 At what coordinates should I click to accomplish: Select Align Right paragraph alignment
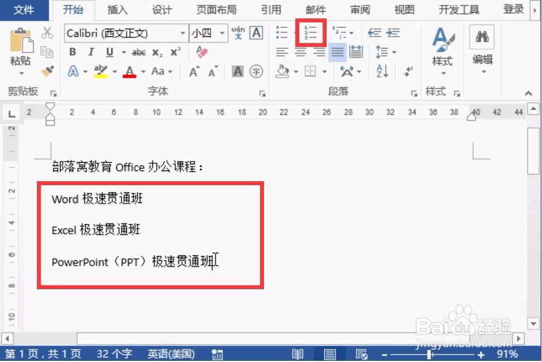click(319, 52)
